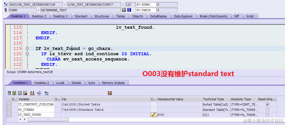
Task: Open the Break./Watchpoints tab
Action: pyautogui.click(x=213, y=16)
